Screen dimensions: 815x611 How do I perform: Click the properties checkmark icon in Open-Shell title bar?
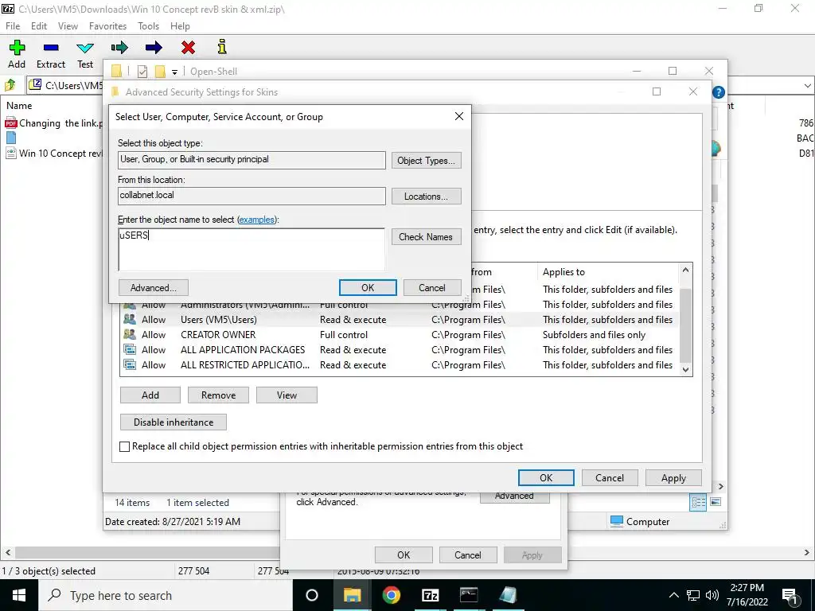142,72
